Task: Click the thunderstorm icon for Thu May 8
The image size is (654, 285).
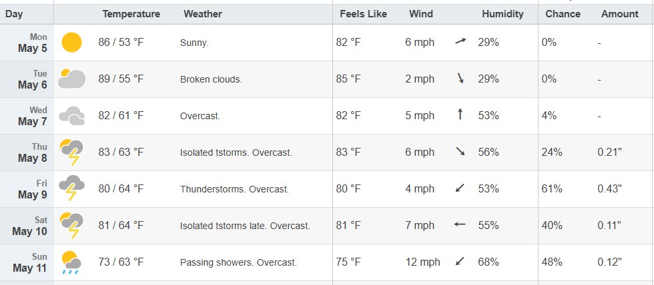Action: [x=72, y=152]
